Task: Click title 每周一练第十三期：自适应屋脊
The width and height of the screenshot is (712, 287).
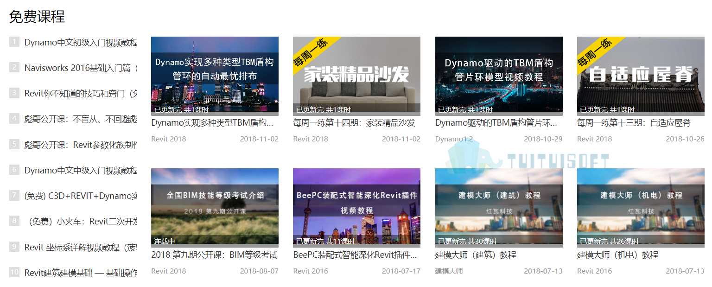Action: 634,123
